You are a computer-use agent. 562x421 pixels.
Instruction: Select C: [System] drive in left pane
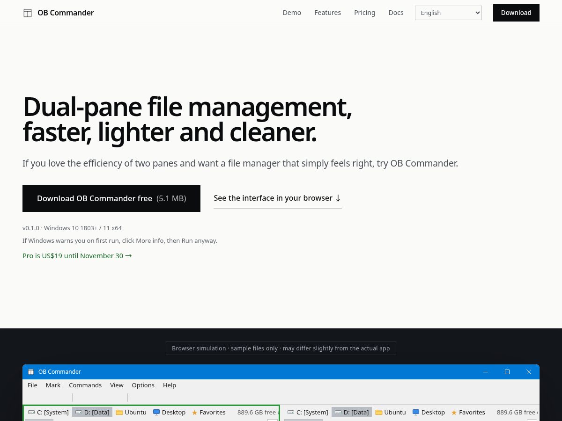tap(48, 412)
